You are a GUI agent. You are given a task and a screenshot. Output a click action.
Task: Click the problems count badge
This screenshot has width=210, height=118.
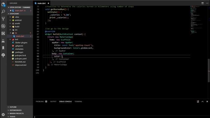[46, 102]
